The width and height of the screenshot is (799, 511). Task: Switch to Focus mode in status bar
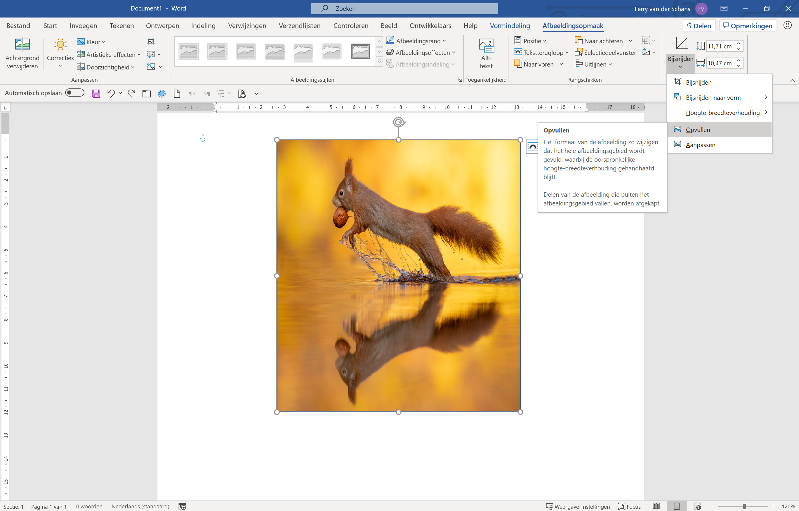point(629,506)
